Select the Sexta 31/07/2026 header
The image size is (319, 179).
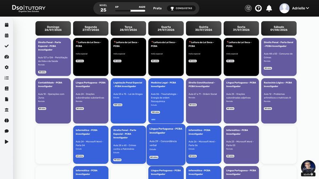tap(241, 28)
